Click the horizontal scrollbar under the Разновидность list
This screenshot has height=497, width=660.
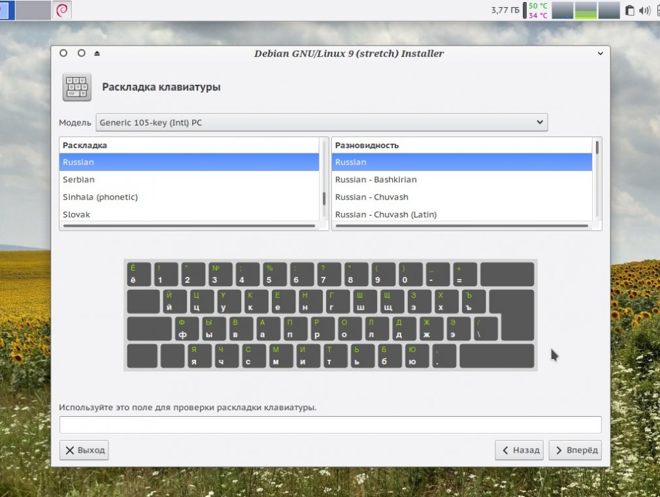[x=462, y=226]
